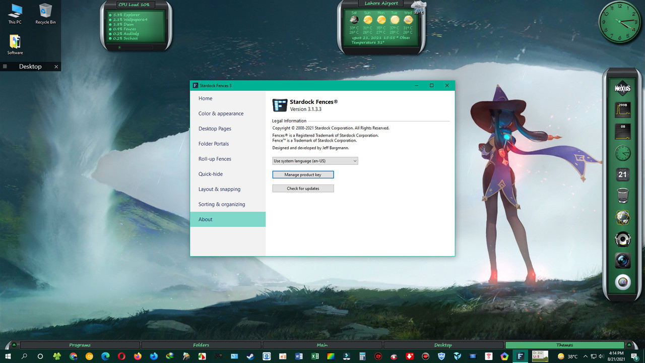Click the Check for updates button

tap(303, 188)
